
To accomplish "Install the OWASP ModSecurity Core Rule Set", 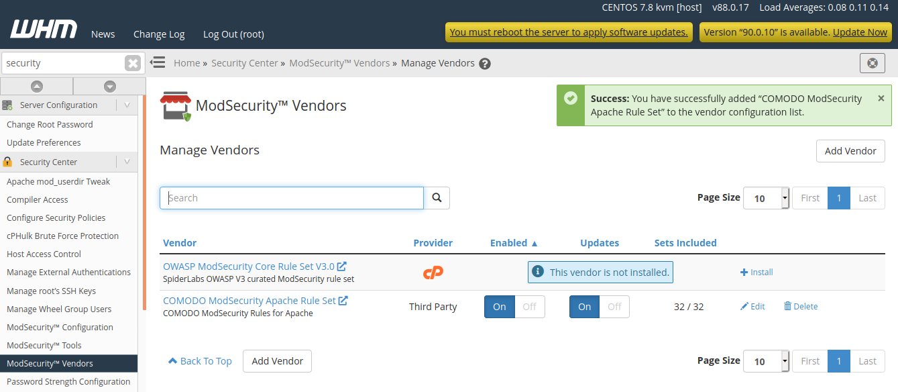I will point(756,272).
